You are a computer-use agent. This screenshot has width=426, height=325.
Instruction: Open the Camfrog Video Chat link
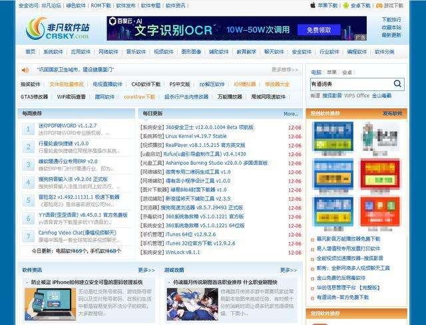77,233
